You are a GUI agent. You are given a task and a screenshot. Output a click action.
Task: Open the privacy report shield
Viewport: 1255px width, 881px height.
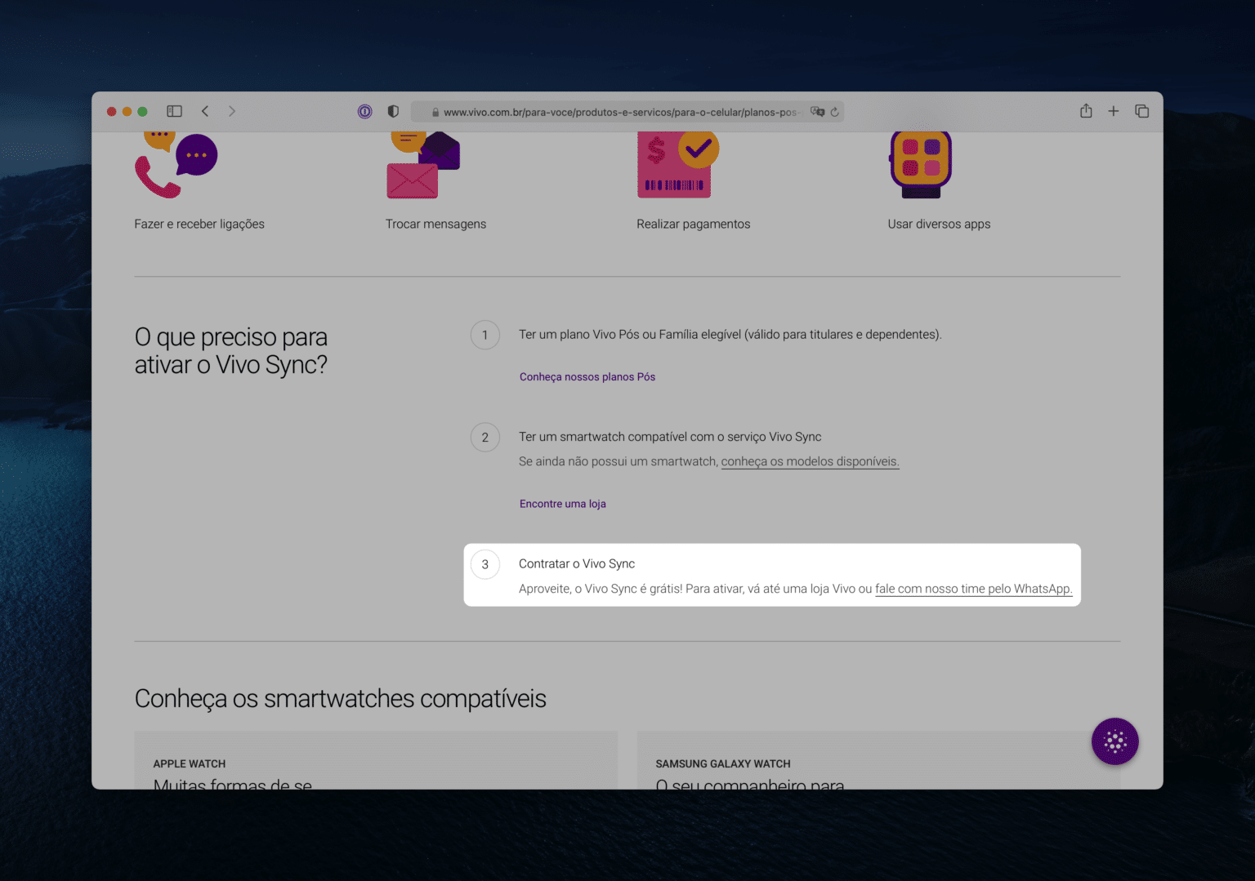point(393,112)
